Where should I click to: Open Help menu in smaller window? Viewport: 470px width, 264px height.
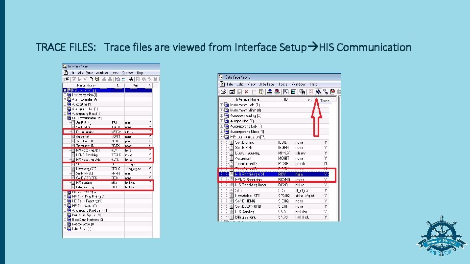[x=140, y=73]
